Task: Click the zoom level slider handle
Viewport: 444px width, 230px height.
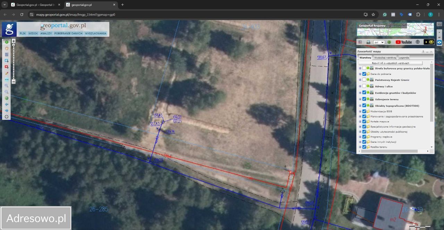Action: point(14,45)
